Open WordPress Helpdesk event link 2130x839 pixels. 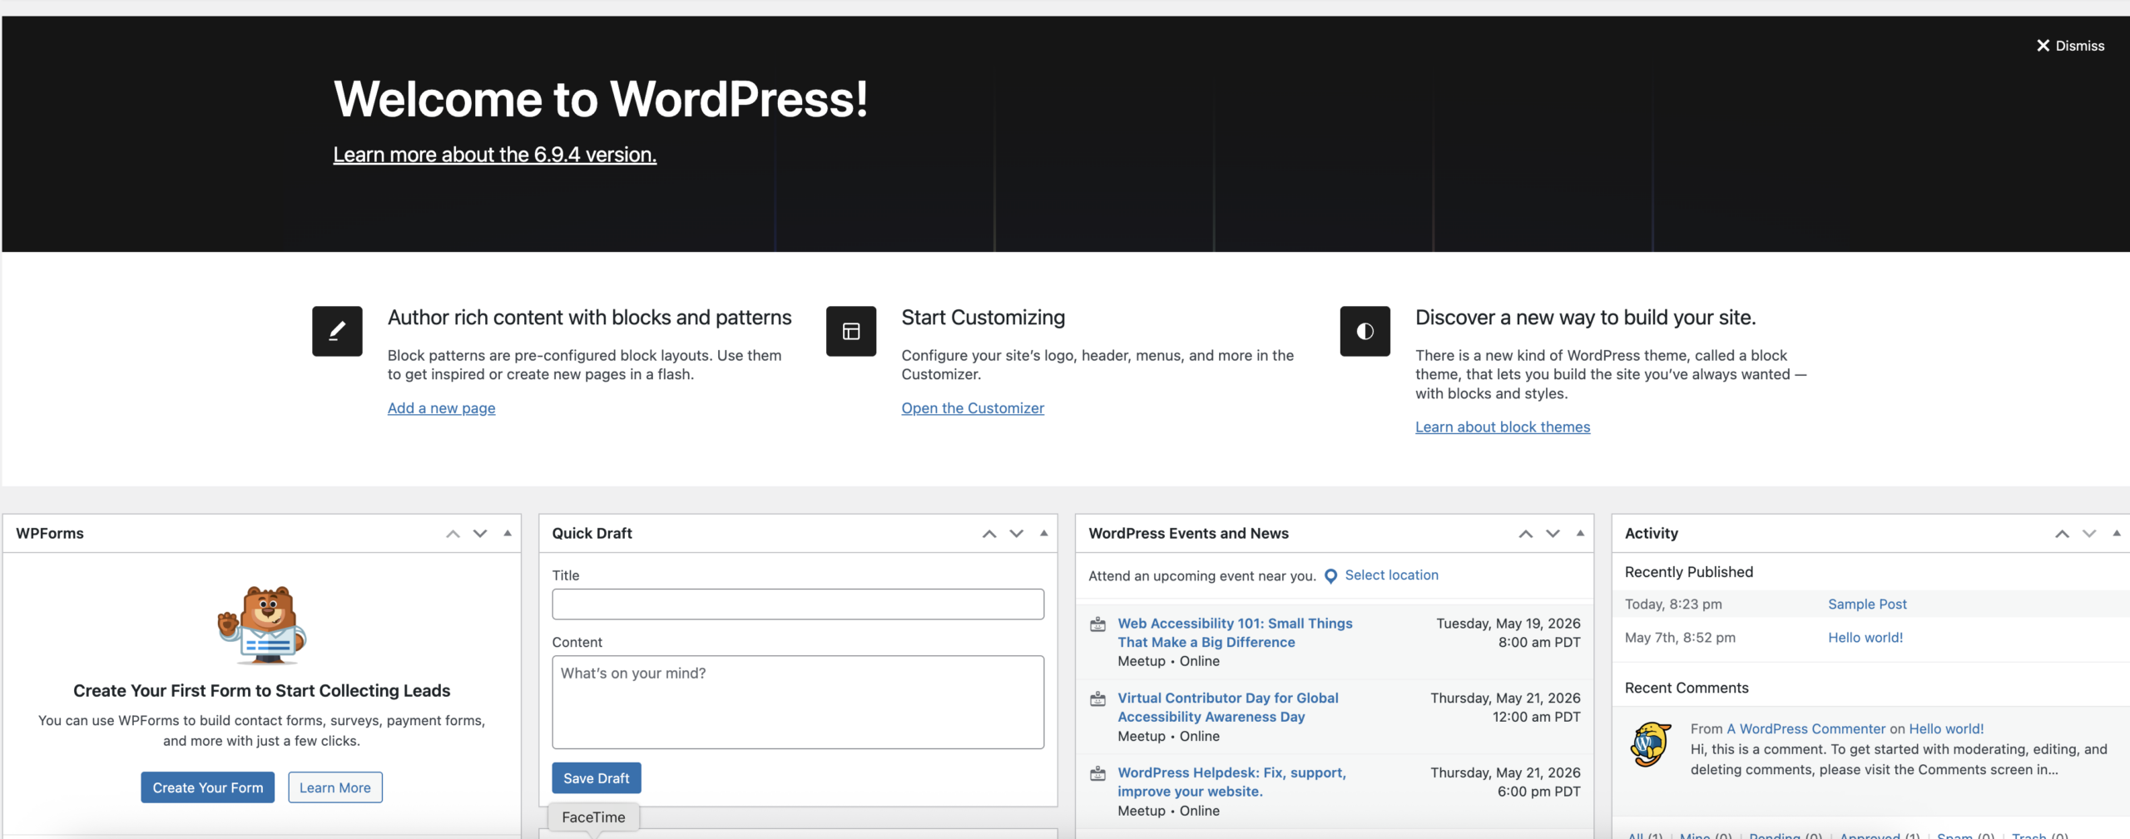[x=1231, y=782]
